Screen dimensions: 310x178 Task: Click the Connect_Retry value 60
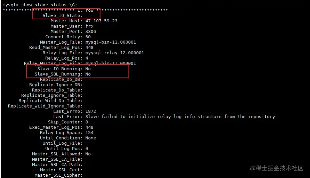pos(88,37)
